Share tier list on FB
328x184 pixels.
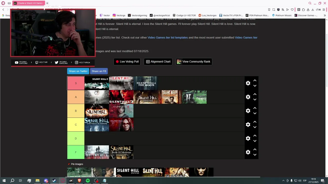click(99, 71)
